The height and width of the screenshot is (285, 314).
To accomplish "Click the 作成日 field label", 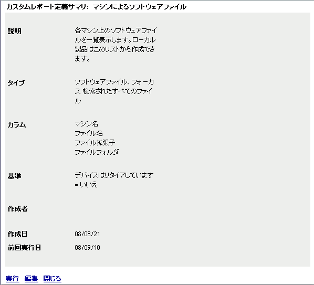I will (17, 234).
